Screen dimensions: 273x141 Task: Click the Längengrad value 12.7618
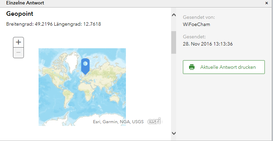point(92,24)
